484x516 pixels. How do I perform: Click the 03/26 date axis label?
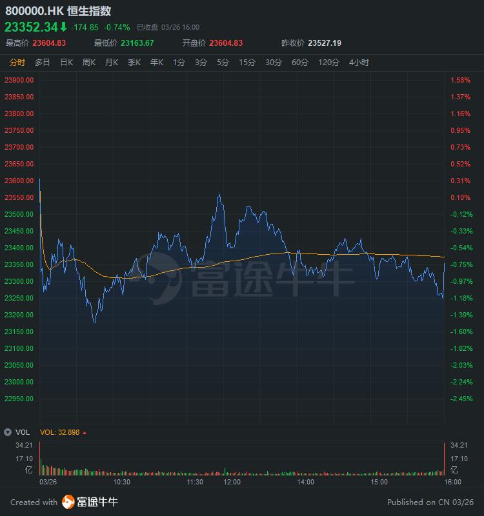pos(48,482)
